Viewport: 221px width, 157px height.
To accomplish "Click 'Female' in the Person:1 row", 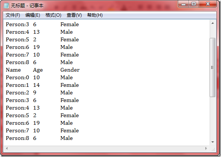I will 70,85.
